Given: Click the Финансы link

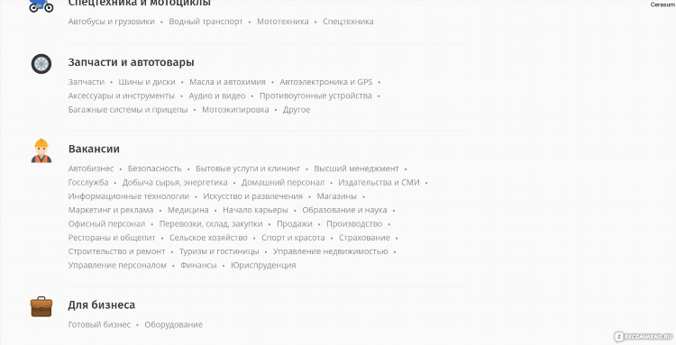Looking at the screenshot, I should (x=198, y=265).
